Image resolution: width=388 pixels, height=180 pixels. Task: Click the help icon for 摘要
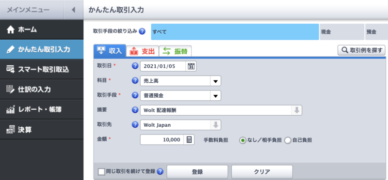click(135, 110)
